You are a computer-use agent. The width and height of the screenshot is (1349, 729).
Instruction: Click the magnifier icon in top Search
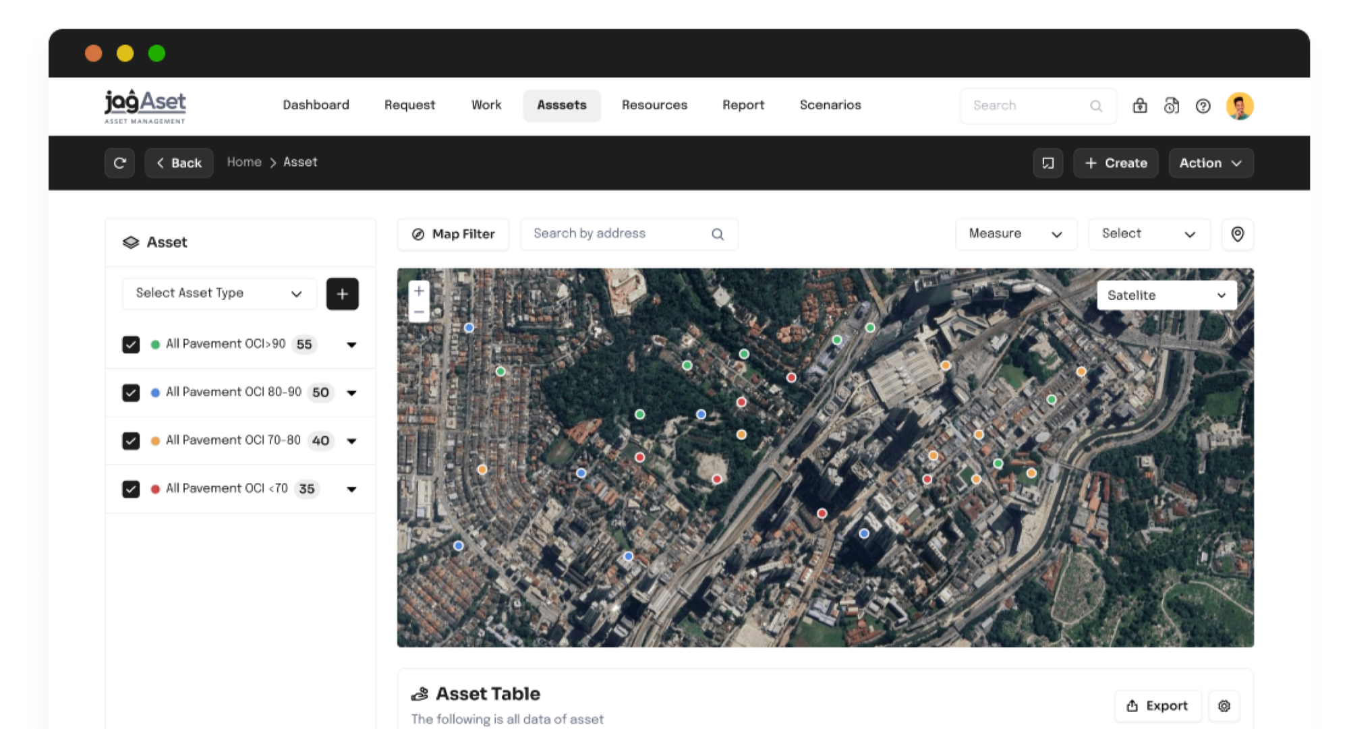(x=1096, y=106)
